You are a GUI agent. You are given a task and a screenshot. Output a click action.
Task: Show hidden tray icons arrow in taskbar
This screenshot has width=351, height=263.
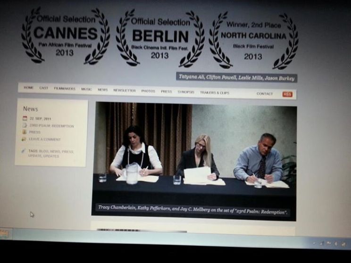pyautogui.click(x=315, y=243)
